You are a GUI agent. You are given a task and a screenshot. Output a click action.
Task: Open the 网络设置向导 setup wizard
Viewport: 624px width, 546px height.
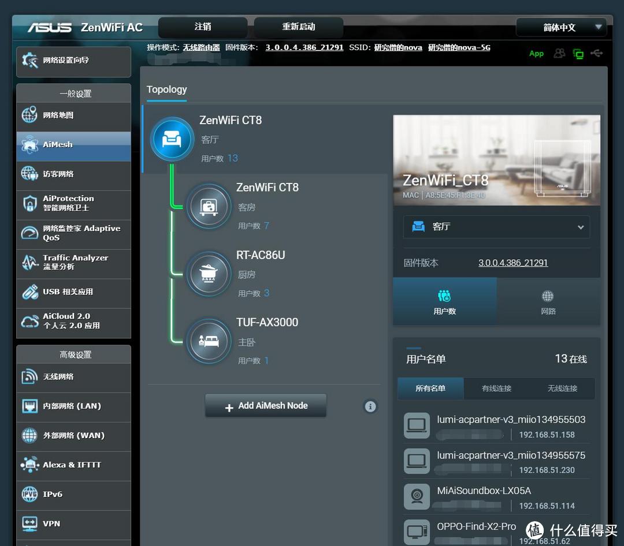pos(73,61)
